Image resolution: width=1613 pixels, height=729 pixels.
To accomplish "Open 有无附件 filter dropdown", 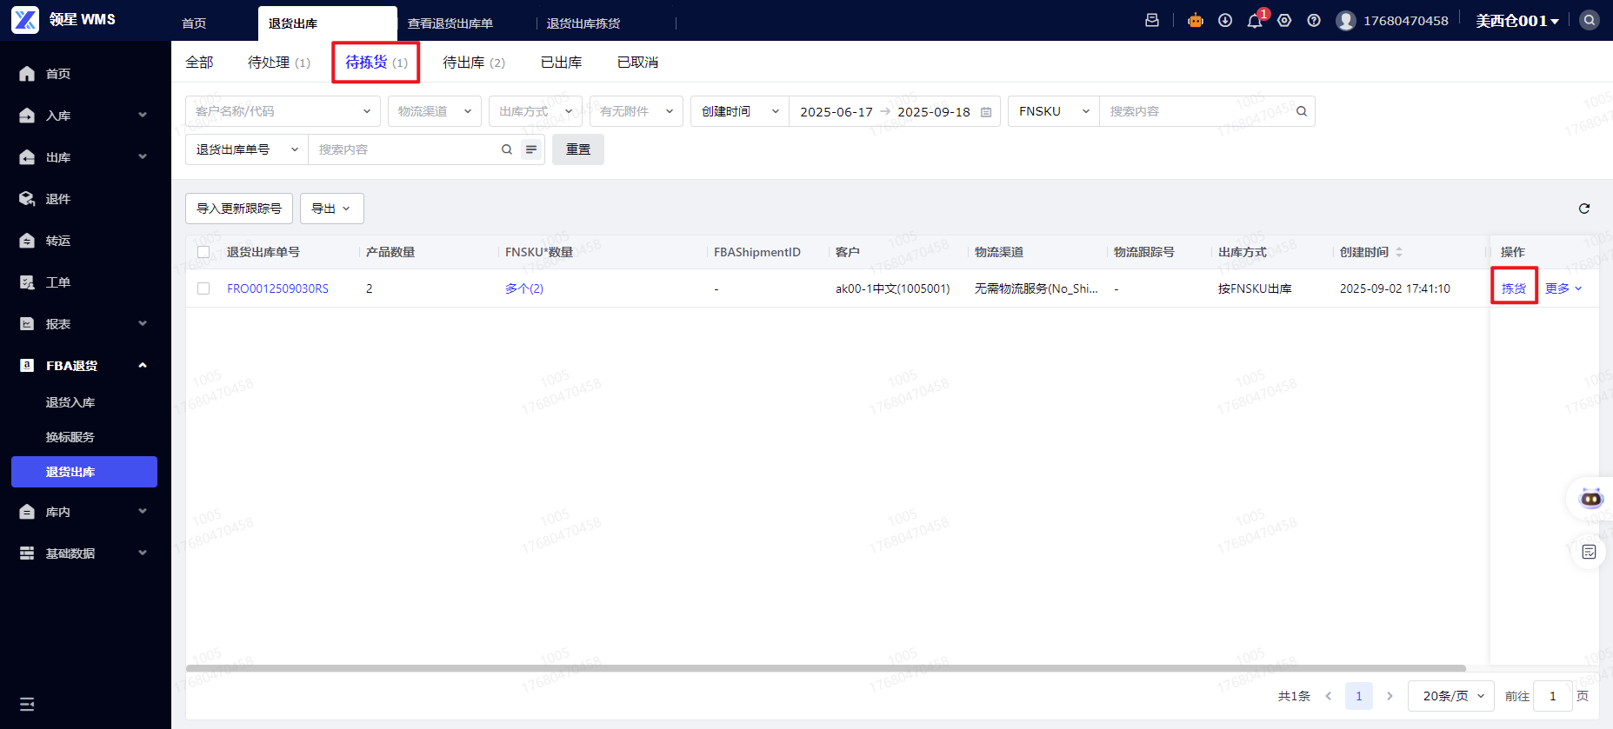I will [x=636, y=111].
